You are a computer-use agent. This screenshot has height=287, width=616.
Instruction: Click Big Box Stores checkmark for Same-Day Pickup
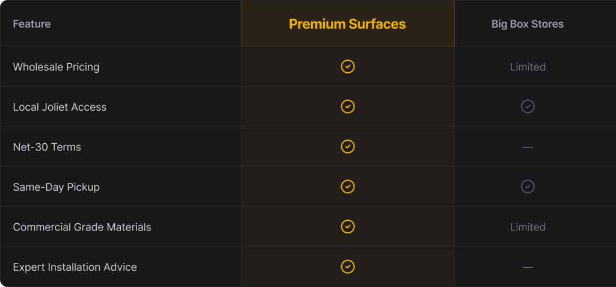pos(528,187)
